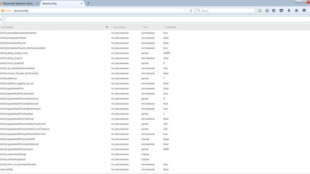Viewport: 310px width, 174px height.
Task: Select the mouse_focuses_formcontrol preference
Action: [x=19, y=73]
